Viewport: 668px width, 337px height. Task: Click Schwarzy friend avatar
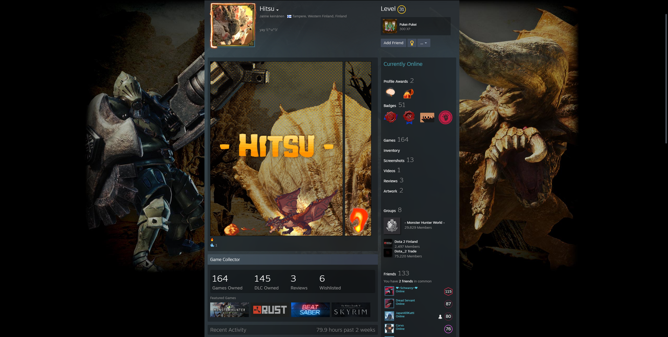389,291
